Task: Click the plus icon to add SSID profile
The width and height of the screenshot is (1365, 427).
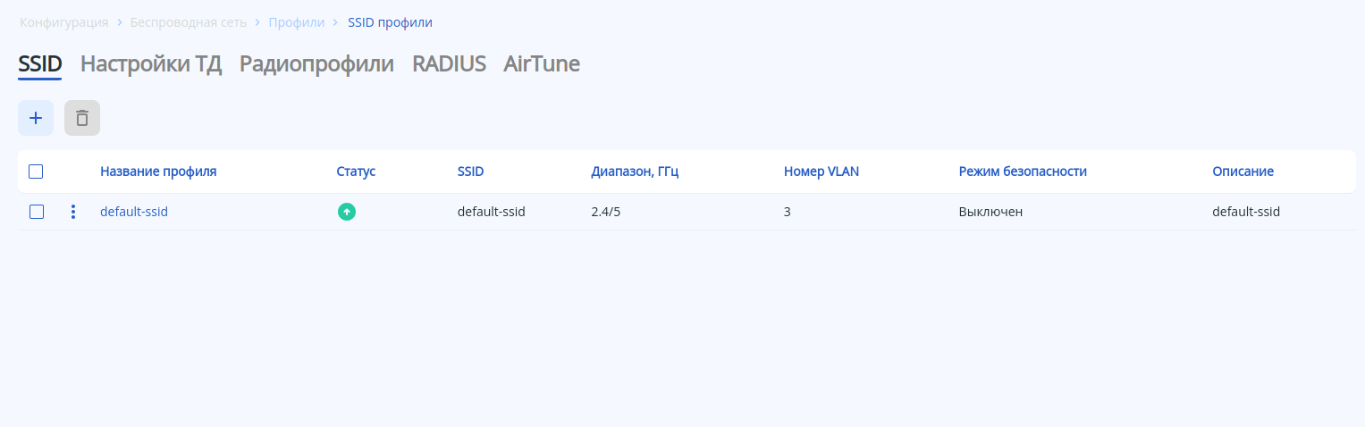Action: tap(36, 118)
